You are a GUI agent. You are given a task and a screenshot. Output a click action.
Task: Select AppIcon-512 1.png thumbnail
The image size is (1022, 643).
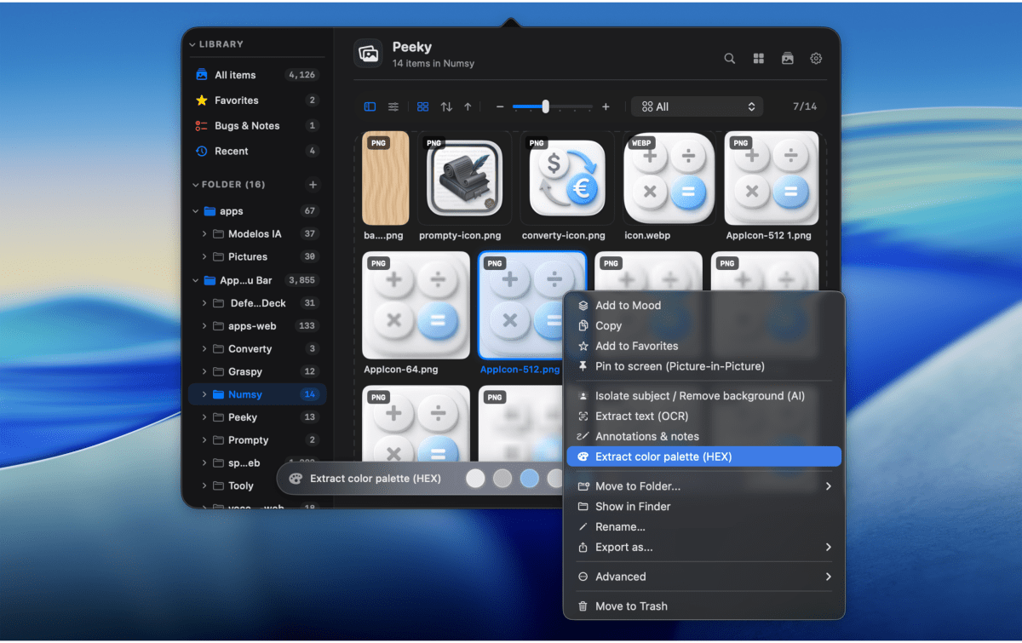click(x=772, y=178)
